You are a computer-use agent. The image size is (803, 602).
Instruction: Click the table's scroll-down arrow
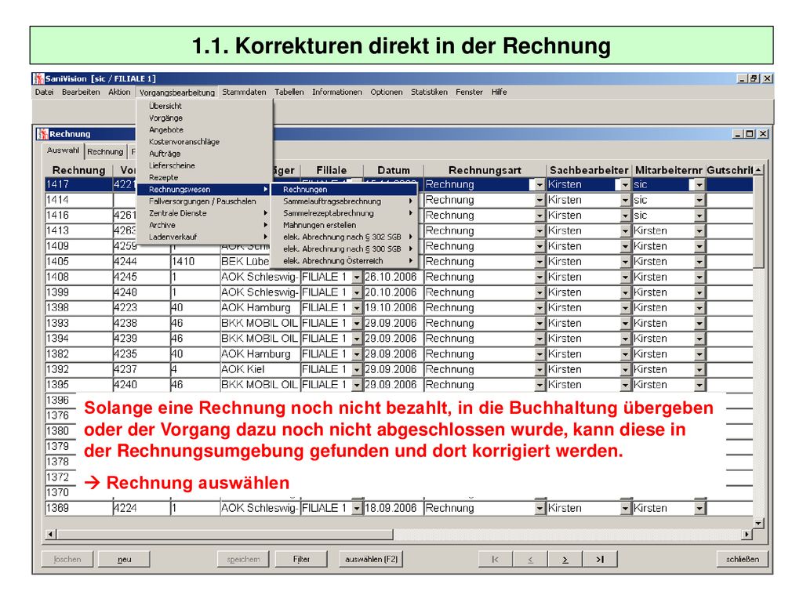point(759,523)
